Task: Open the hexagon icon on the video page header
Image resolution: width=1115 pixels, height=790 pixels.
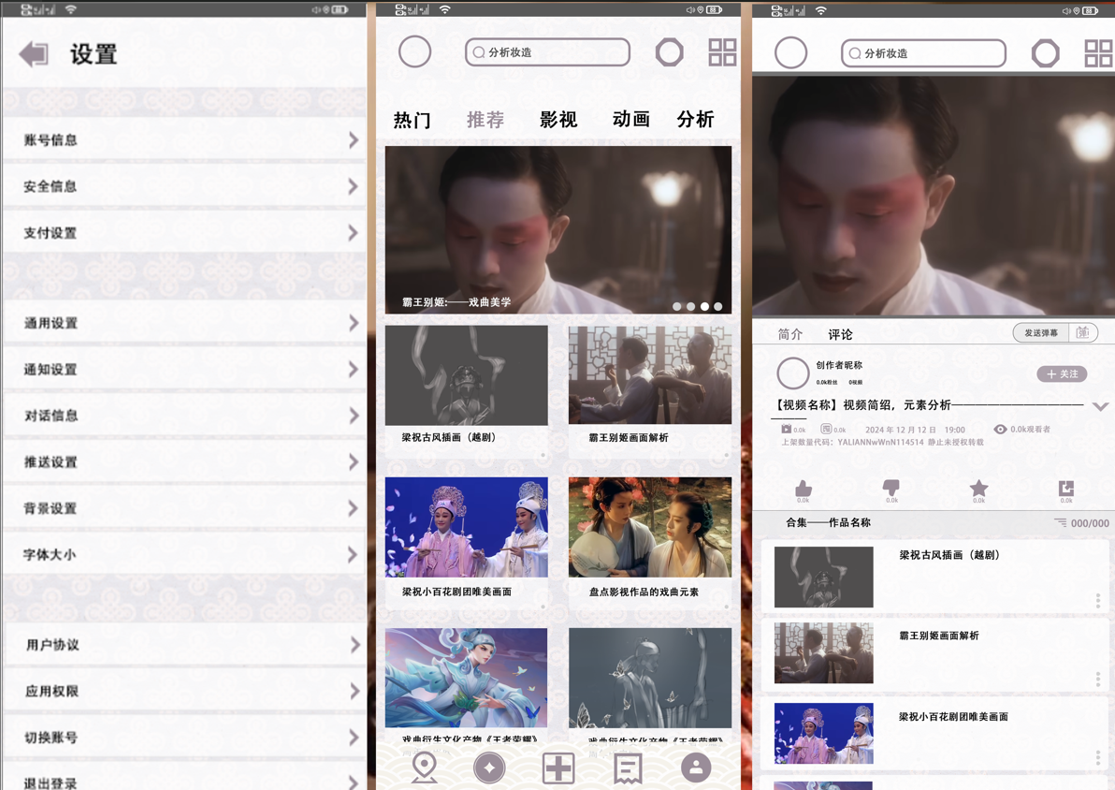Action: tap(1046, 52)
